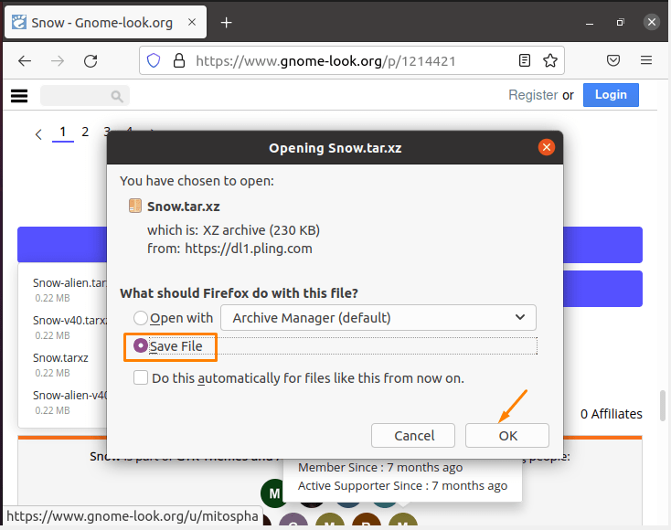Open the Firefox application menu
Screen dimensions: 671x530
click(646, 60)
